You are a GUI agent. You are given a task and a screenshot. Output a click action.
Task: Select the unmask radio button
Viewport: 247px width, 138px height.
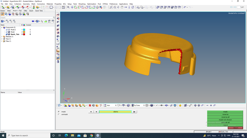pyautogui.click(x=59, y=114)
